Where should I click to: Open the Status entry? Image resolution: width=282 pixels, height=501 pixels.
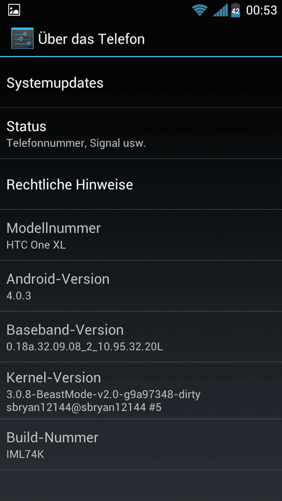click(x=141, y=133)
